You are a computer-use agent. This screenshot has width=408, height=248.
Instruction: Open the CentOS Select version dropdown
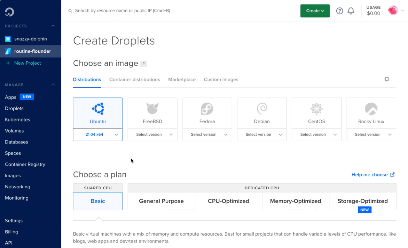tap(317, 135)
